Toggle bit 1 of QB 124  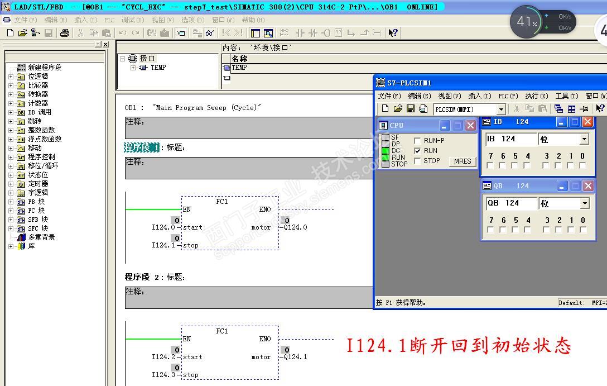[x=571, y=230]
